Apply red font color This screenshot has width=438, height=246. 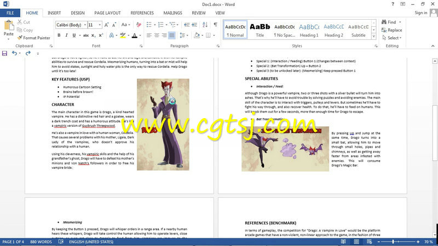pos(135,36)
